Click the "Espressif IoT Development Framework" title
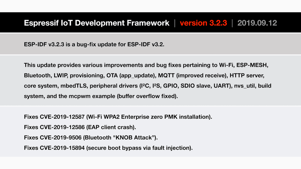Viewport: 301px width, 169px height. point(97,23)
